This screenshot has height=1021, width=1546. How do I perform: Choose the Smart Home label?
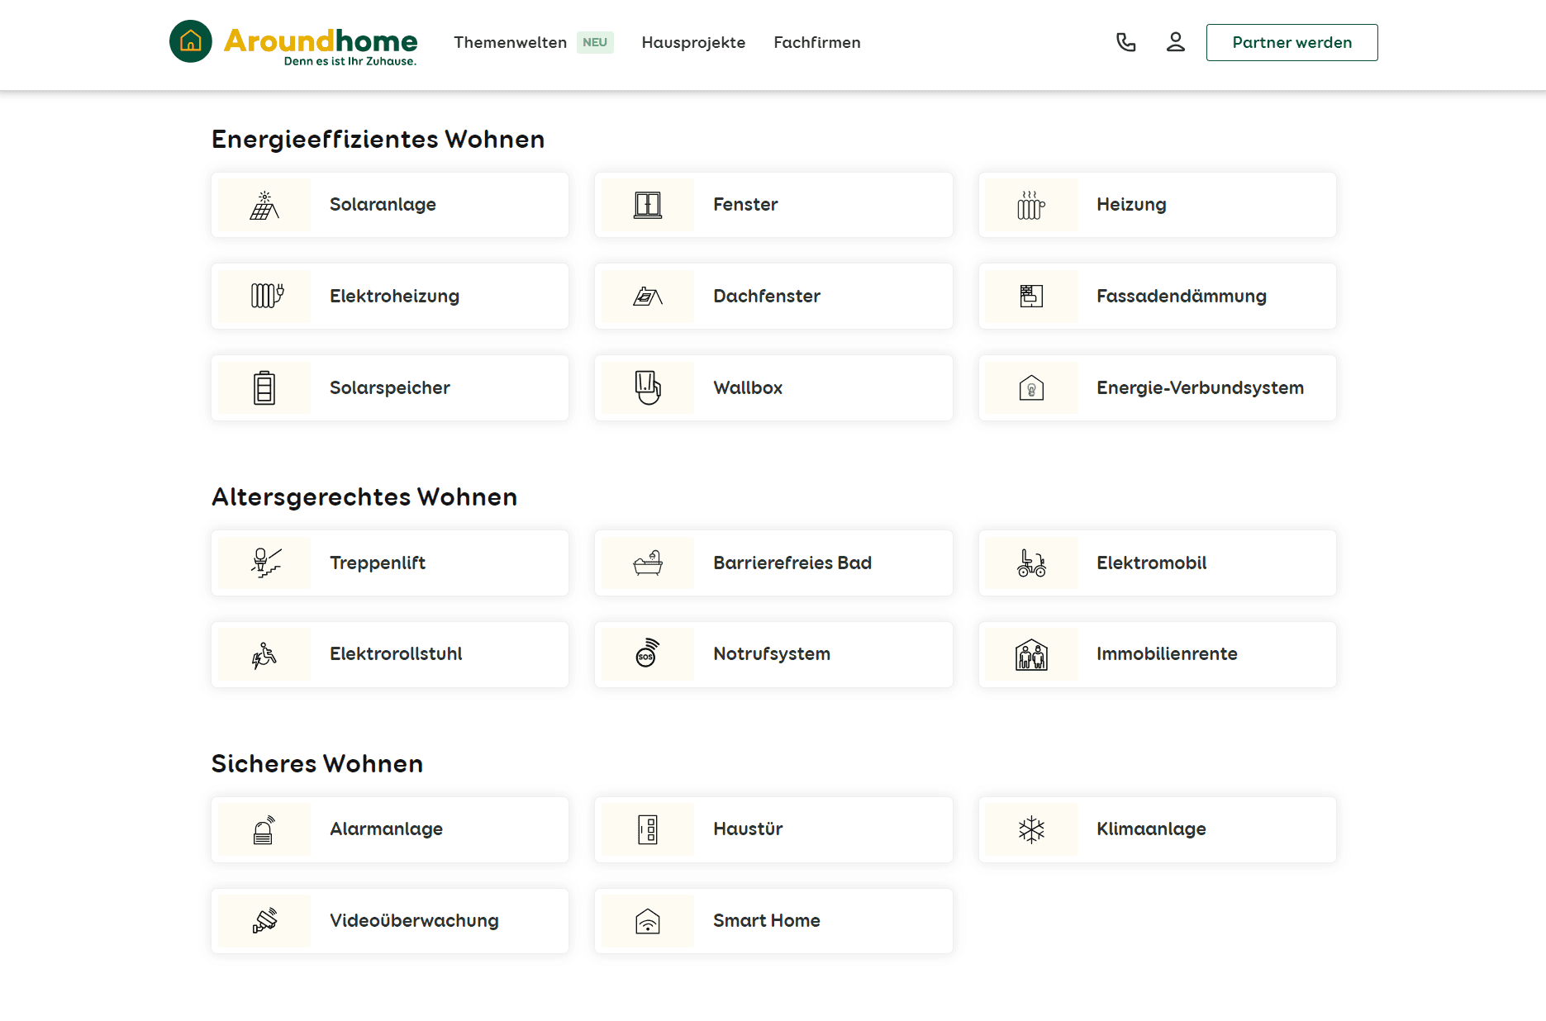(767, 920)
